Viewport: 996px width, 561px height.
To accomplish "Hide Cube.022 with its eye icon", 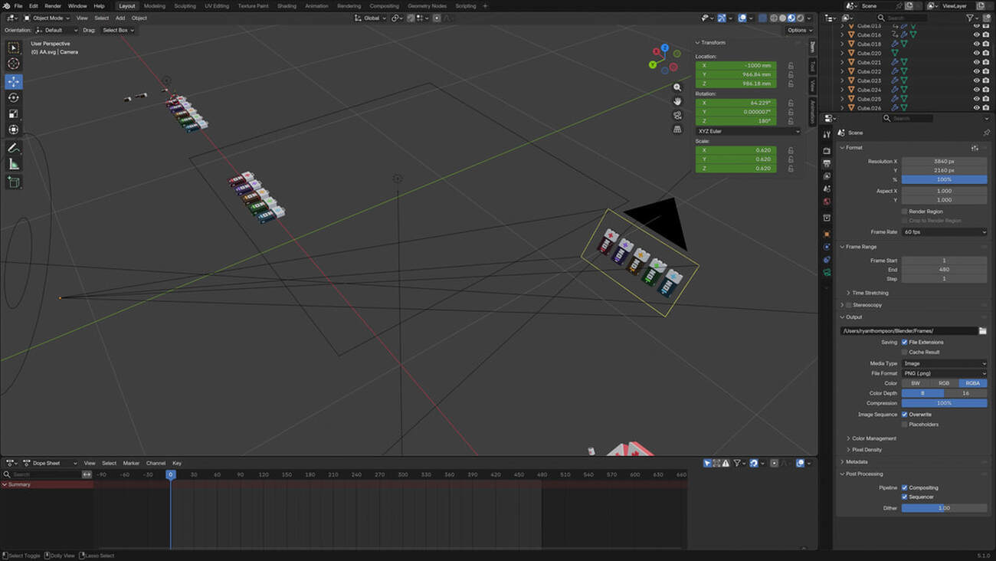I will coord(976,71).
